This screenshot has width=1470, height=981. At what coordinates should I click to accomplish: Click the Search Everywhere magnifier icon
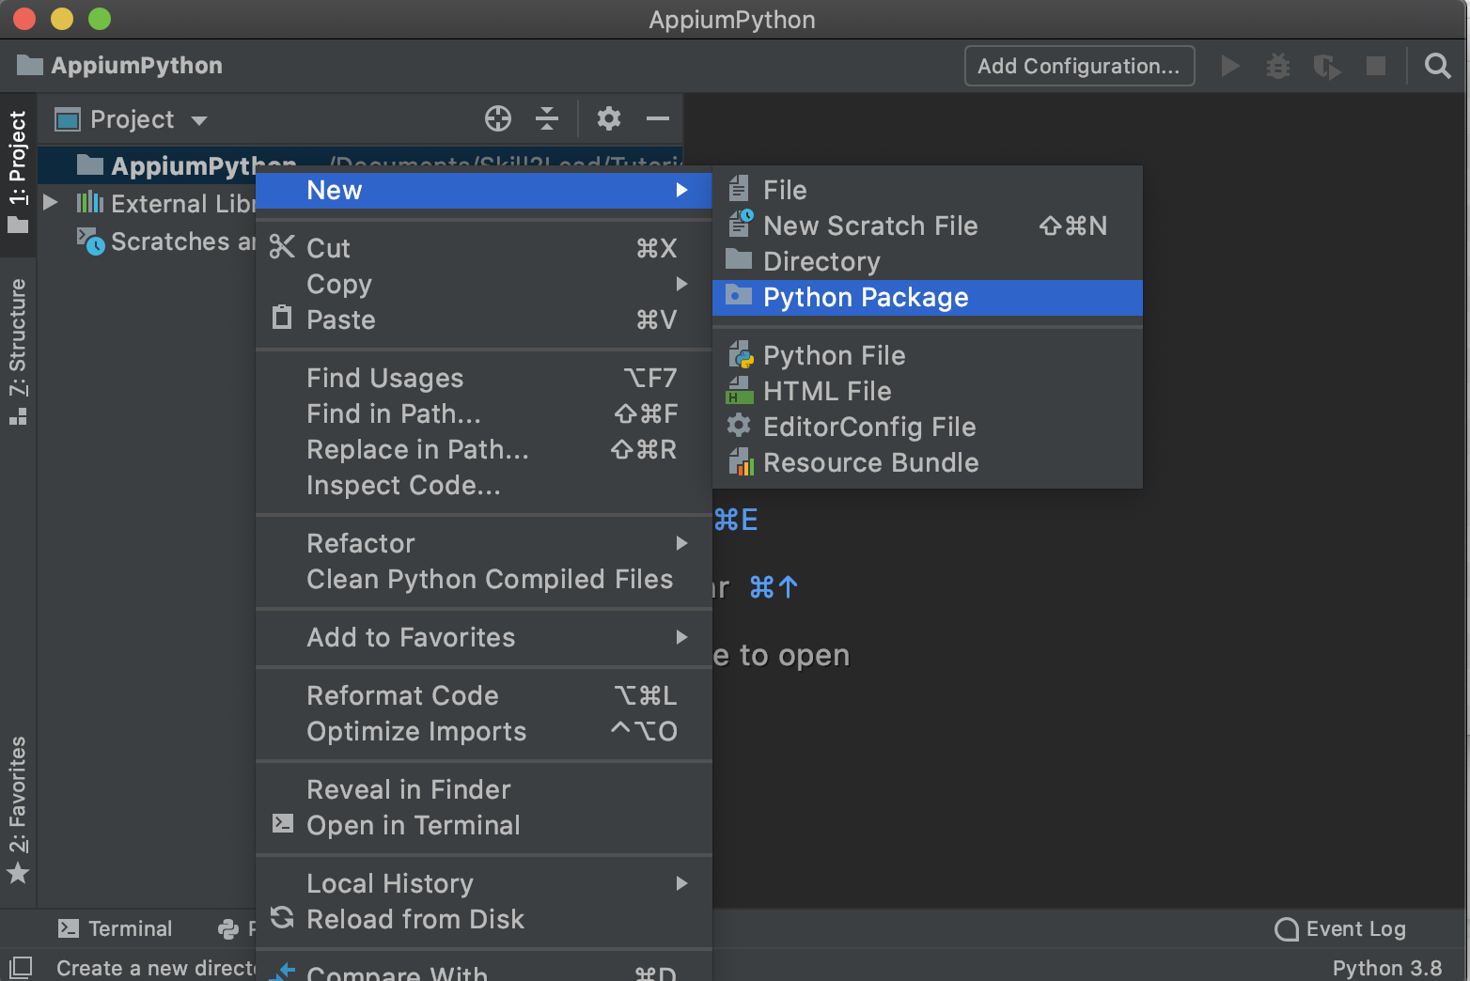(x=1437, y=66)
